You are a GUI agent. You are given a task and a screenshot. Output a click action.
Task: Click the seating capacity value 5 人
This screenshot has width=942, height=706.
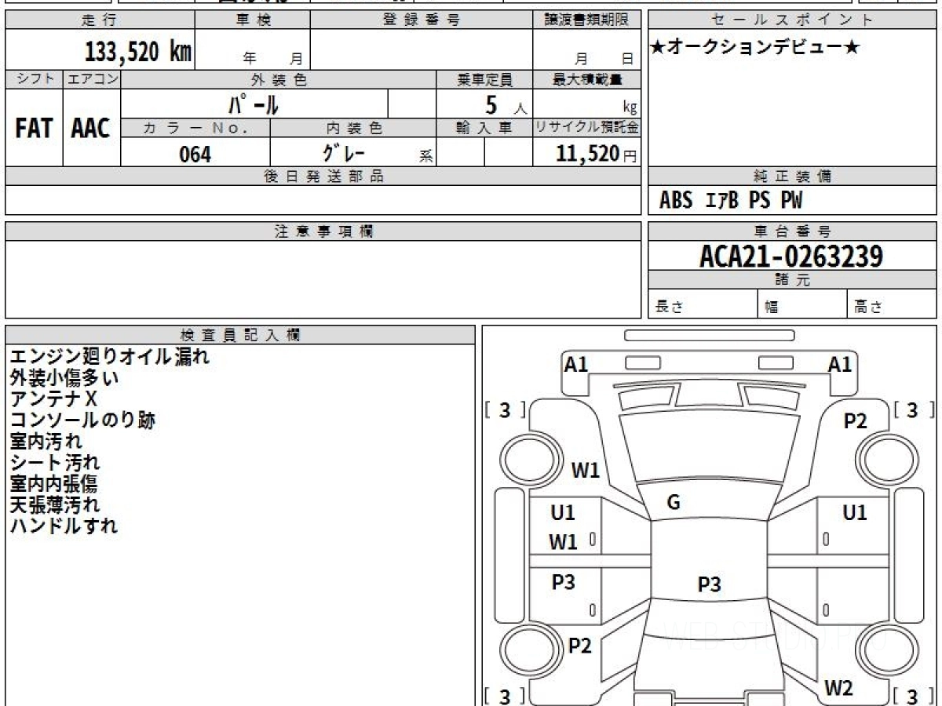click(x=506, y=105)
